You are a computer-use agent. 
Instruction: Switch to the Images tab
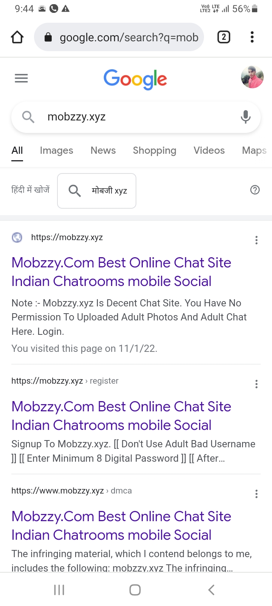coord(57,150)
